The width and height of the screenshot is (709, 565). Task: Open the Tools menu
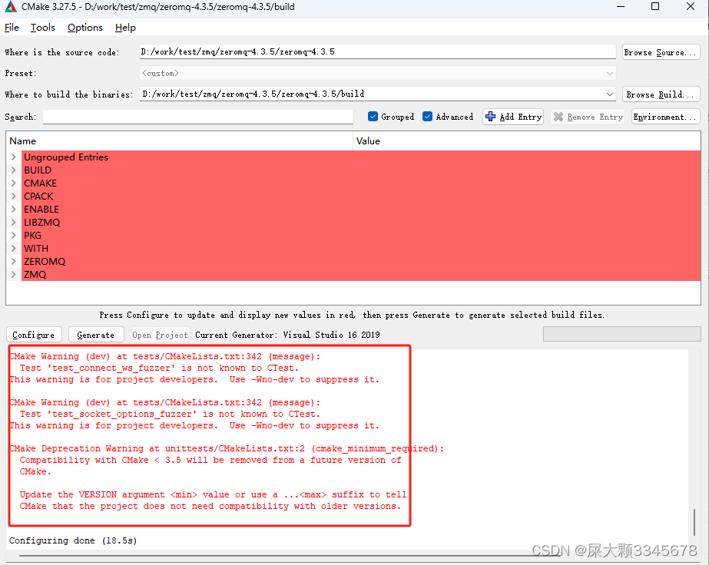click(42, 28)
